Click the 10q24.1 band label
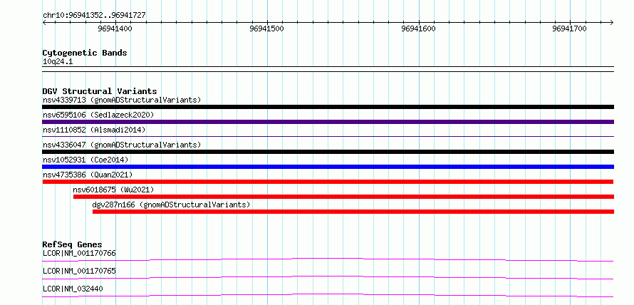634x305 pixels. coord(58,62)
